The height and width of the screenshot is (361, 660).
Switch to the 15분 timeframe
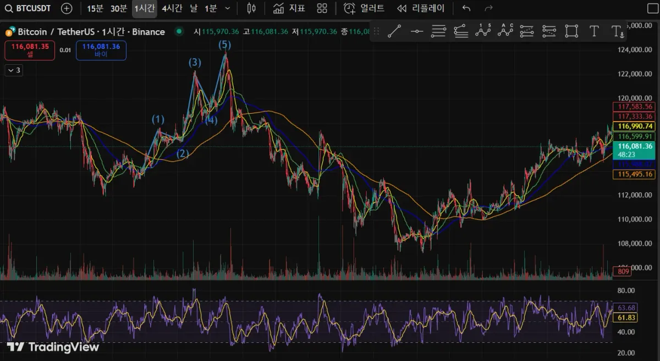[95, 8]
